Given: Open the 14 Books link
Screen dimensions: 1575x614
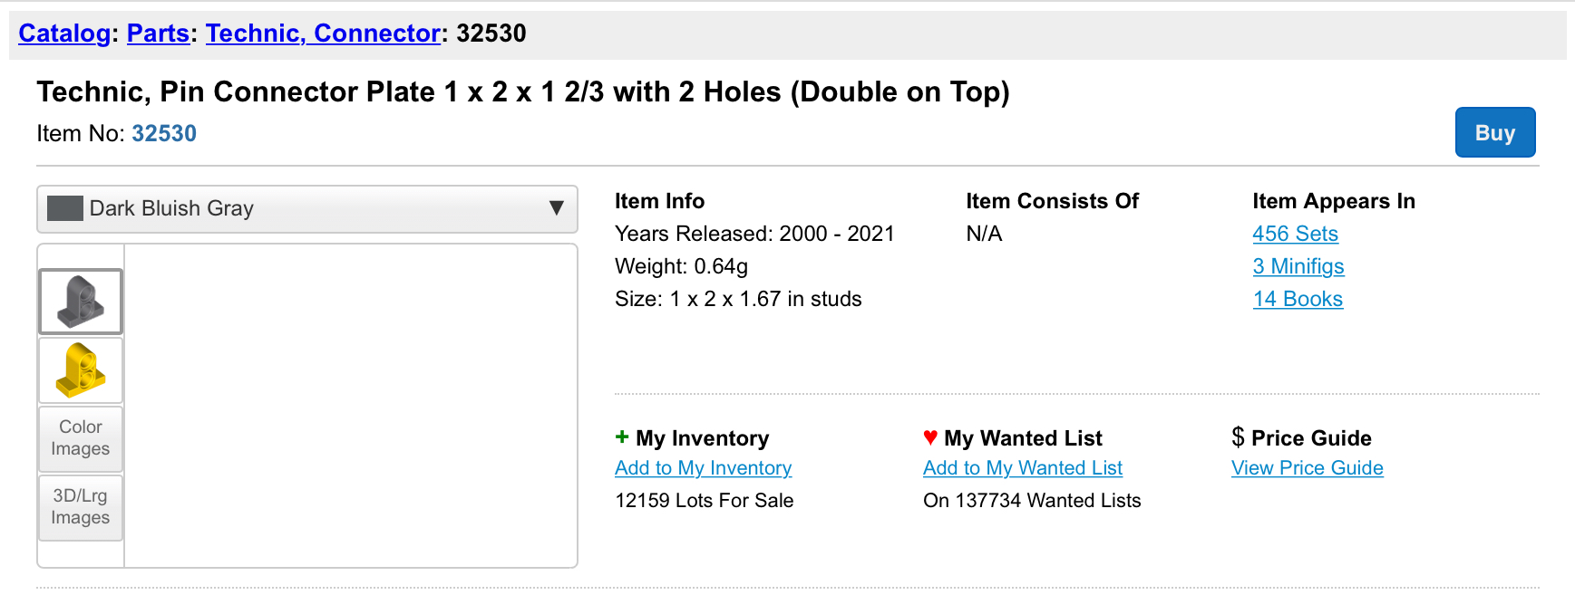Looking at the screenshot, I should click(x=1298, y=299).
